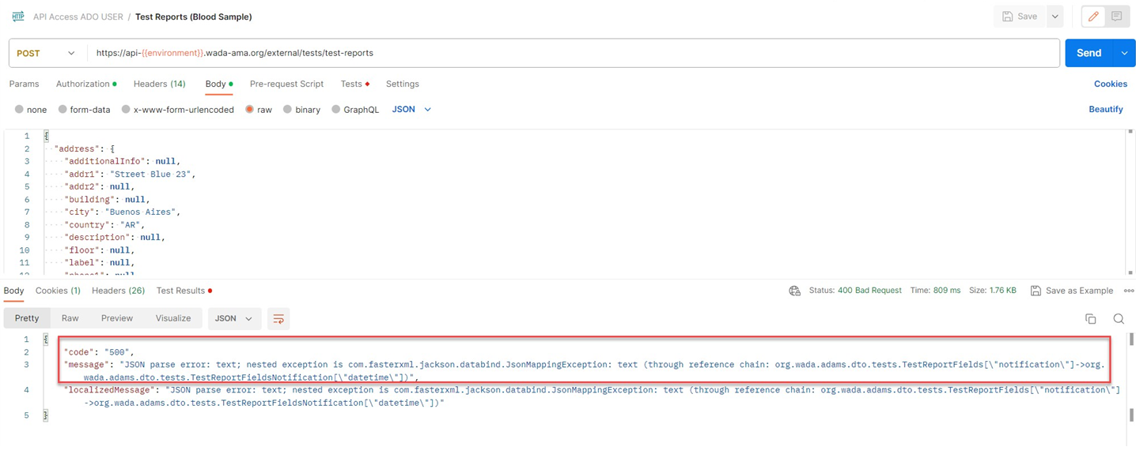
Task: Click the "city": "Buenos Aires" line
Action: click(123, 212)
